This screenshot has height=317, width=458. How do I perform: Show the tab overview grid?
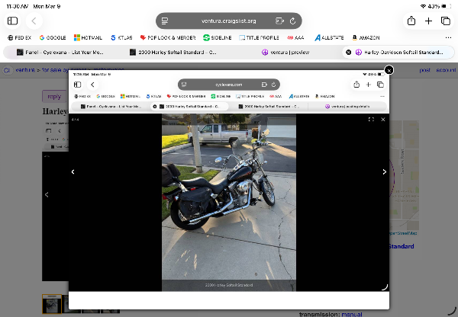(x=447, y=21)
